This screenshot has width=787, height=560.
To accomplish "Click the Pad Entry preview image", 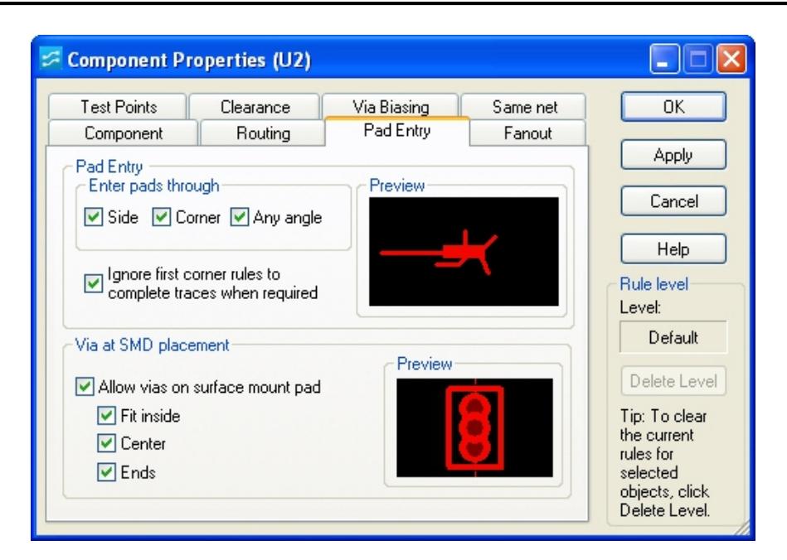I will click(x=464, y=251).
